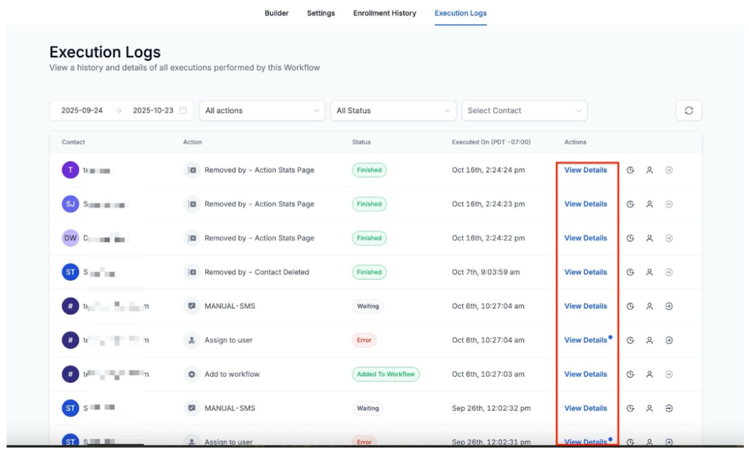Open the Select Contact dropdown

524,110
